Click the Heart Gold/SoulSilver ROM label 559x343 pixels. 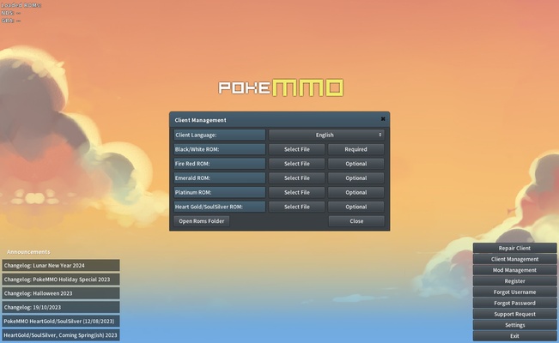point(220,207)
